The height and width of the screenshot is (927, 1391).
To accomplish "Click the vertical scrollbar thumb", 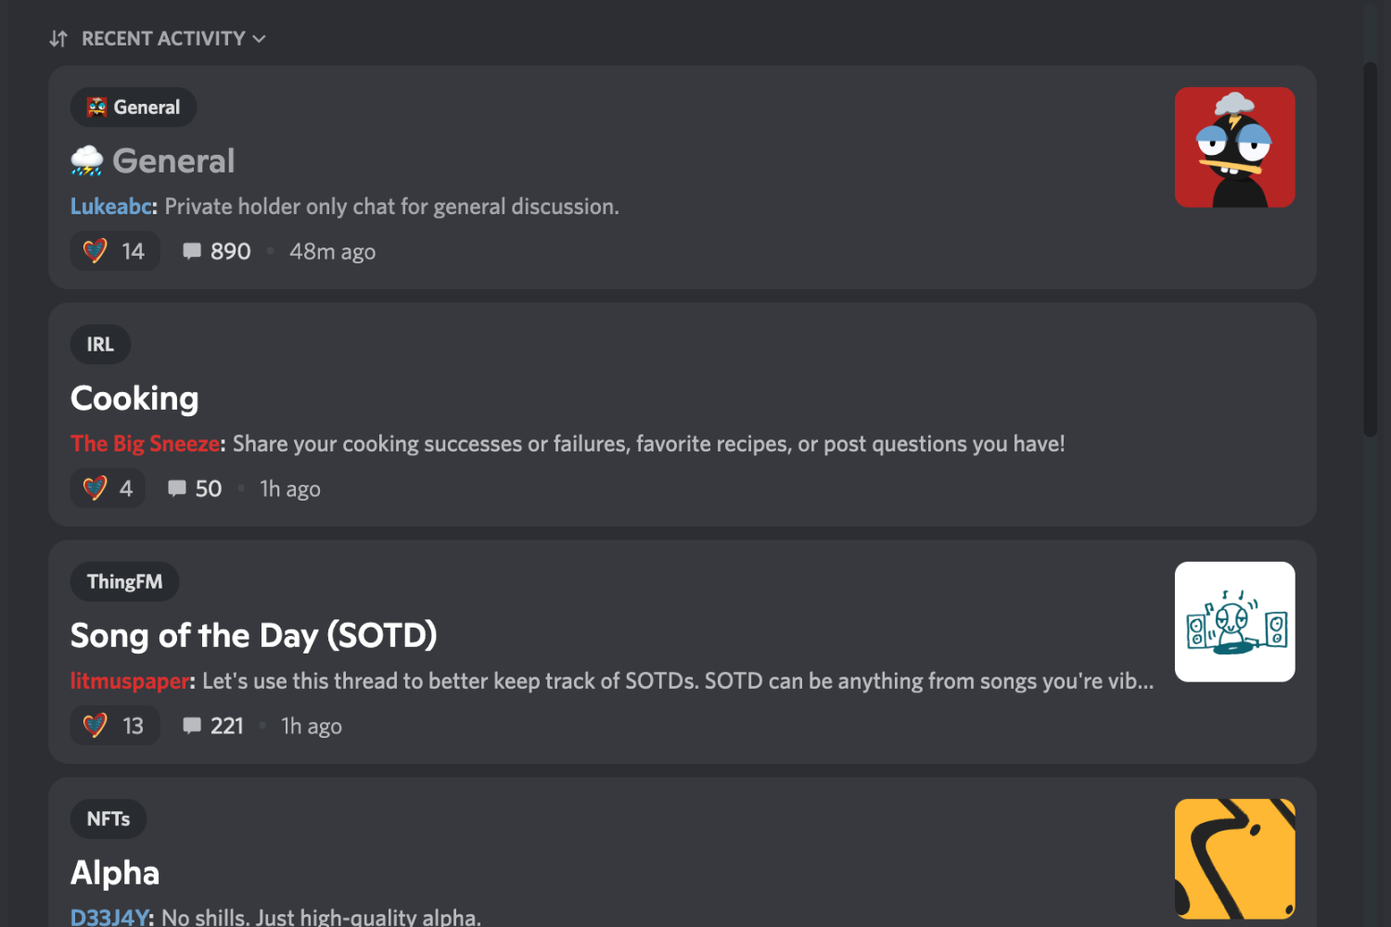I will pyautogui.click(x=1370, y=248).
